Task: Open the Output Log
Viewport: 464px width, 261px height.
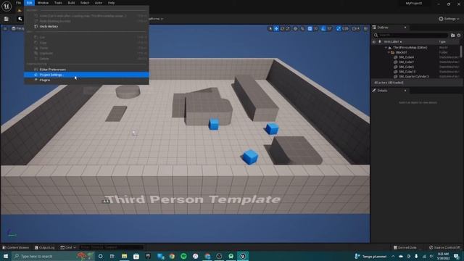Action: tap(45, 247)
